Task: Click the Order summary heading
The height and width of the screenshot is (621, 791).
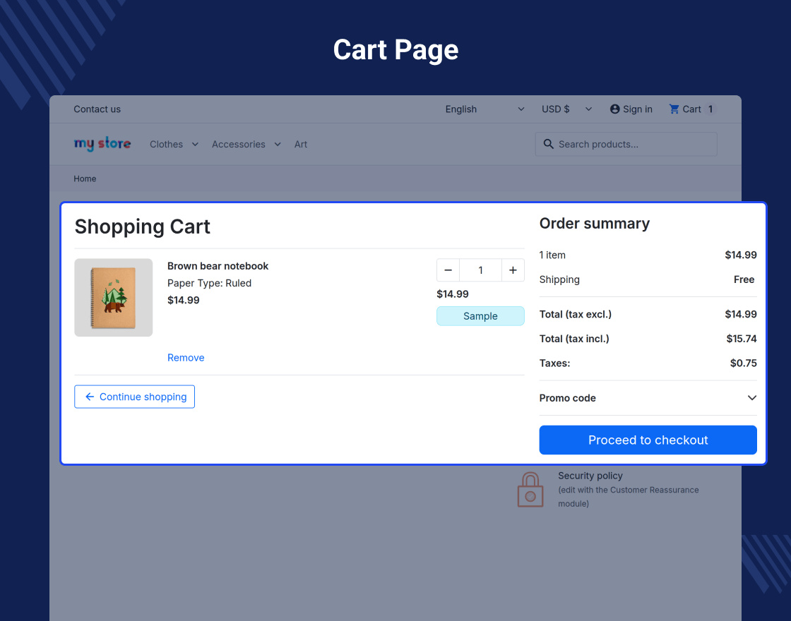Action: tap(594, 223)
